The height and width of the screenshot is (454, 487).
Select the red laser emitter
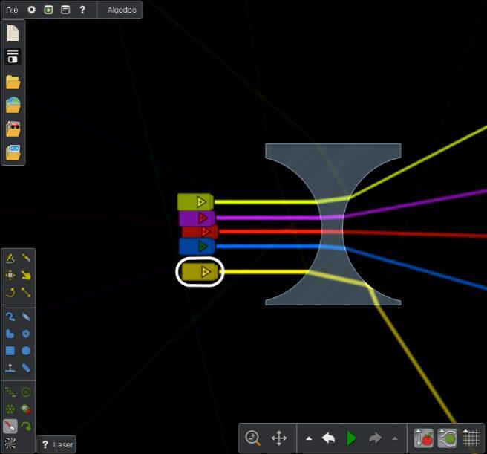pyautogui.click(x=200, y=232)
